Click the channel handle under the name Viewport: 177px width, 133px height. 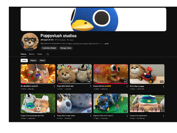(x=47, y=40)
